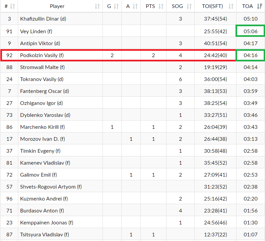Screen dimensions: 265x241
Task: Click the highlighted 05:06 TOA cell
Action: coord(250,32)
